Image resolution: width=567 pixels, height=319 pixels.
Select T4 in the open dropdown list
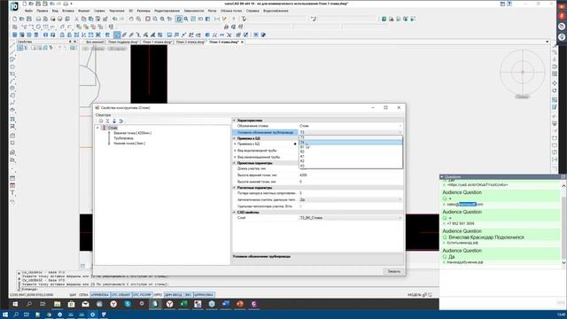(x=351, y=142)
